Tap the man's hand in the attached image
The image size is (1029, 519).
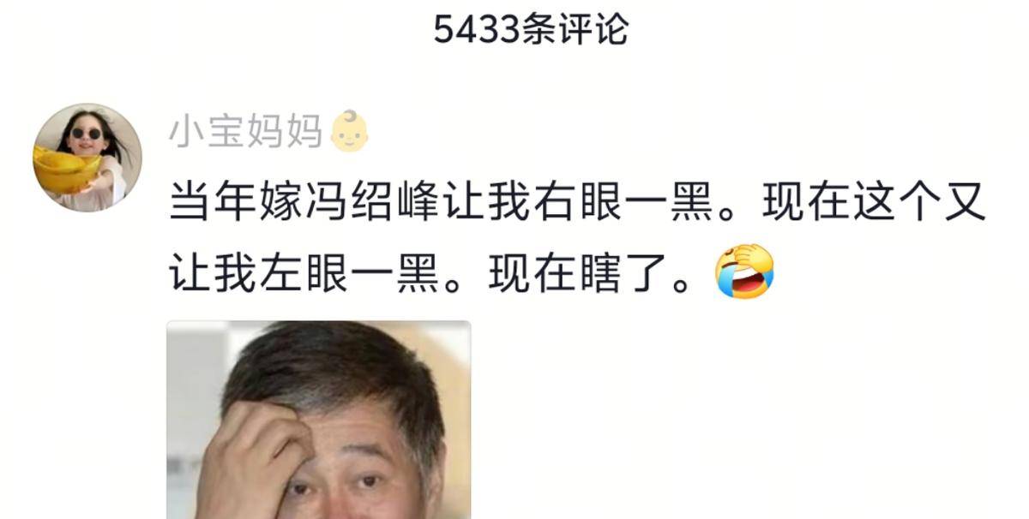click(x=257, y=458)
